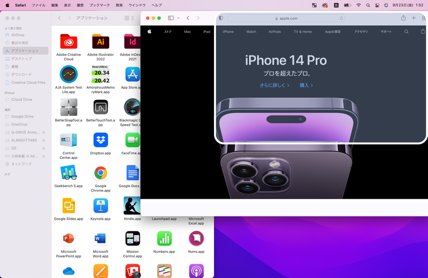This screenshot has width=428, height=278.
Task: Open BetterTouchTool app icon
Action: click(x=101, y=107)
